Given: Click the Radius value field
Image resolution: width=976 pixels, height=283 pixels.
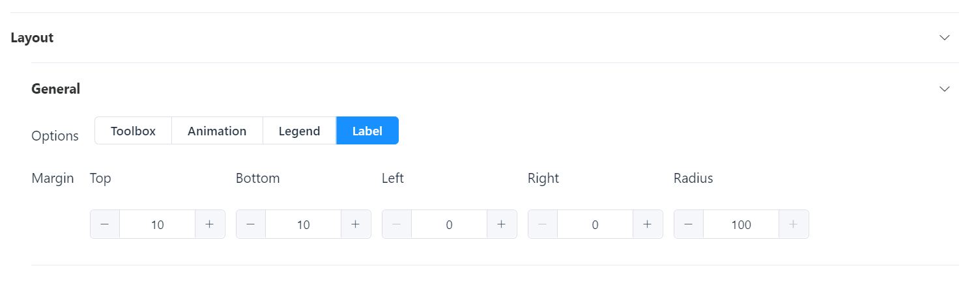Looking at the screenshot, I should point(741,224).
